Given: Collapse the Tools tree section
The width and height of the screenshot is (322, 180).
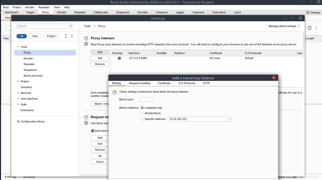Looking at the screenshot, I should tap(18, 47).
